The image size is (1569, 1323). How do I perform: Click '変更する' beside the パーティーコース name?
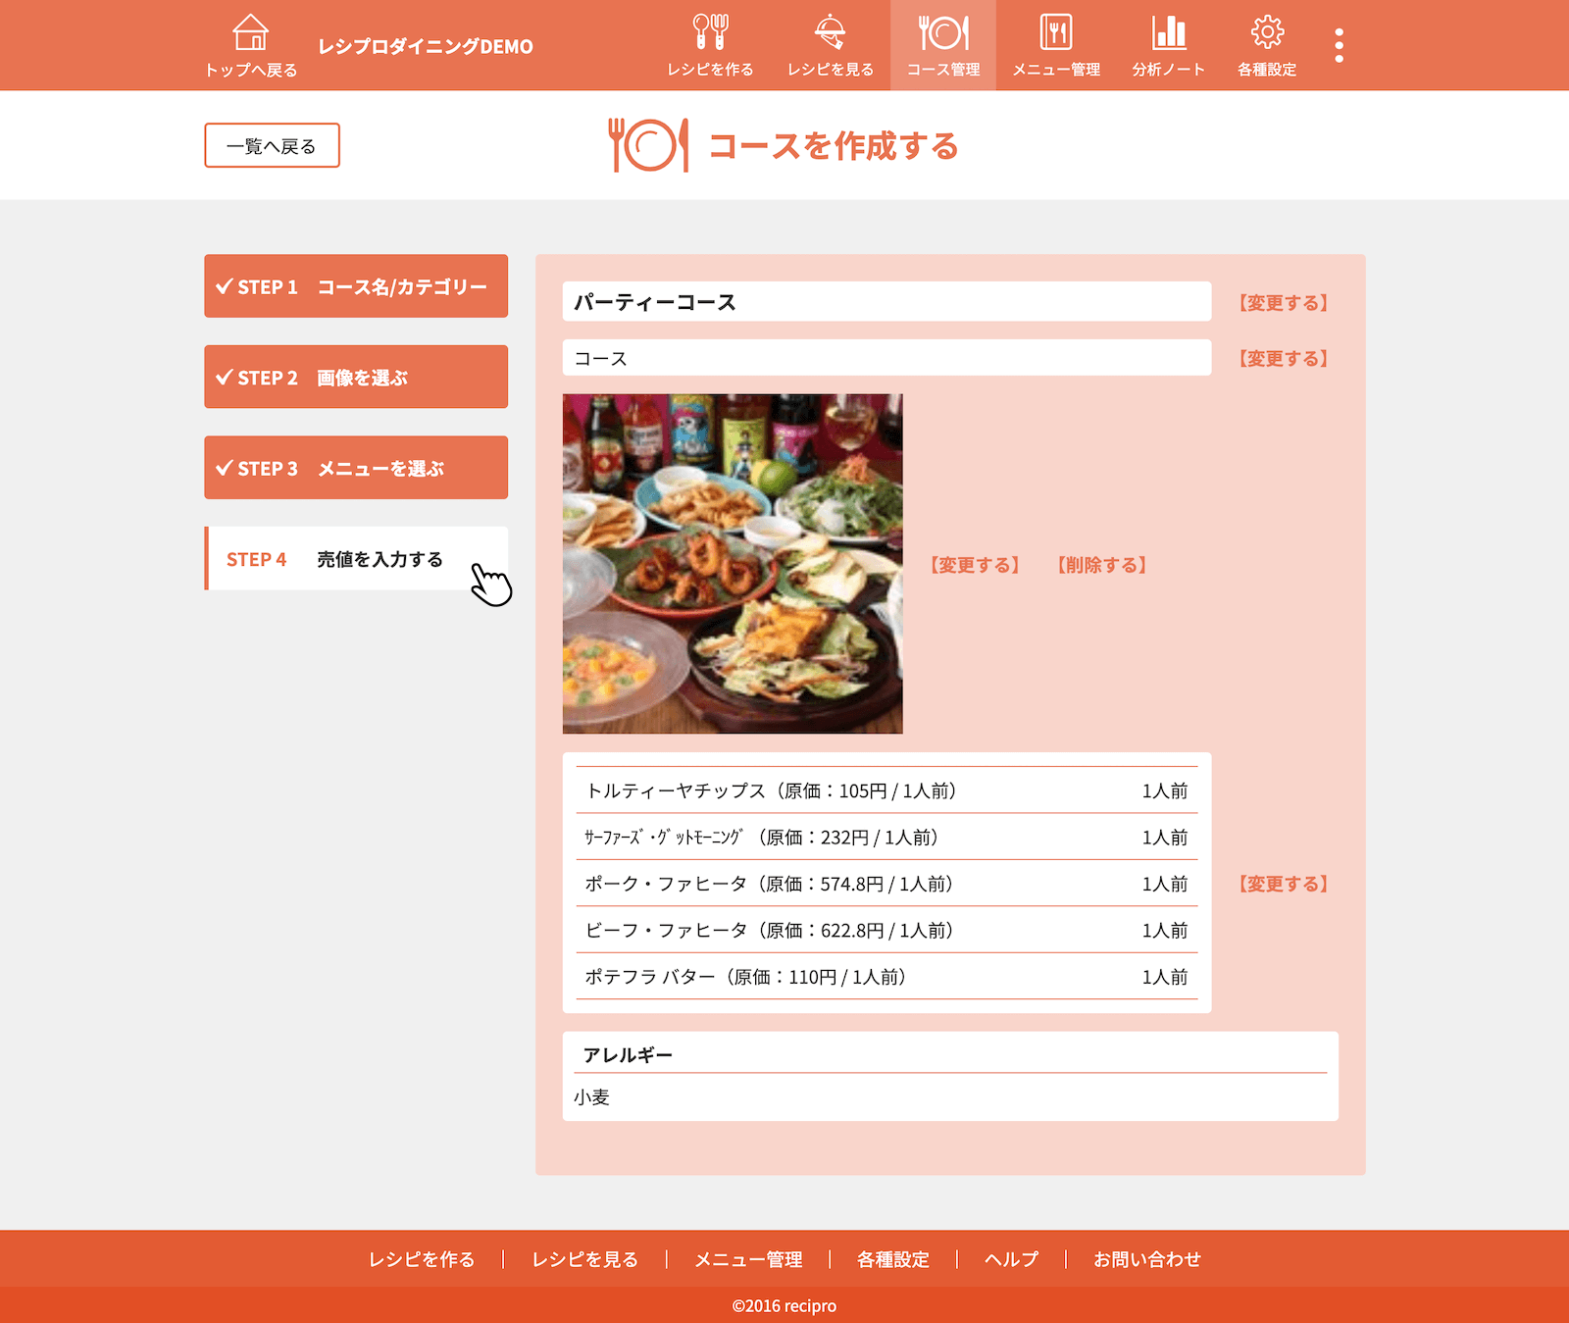pos(1283,303)
